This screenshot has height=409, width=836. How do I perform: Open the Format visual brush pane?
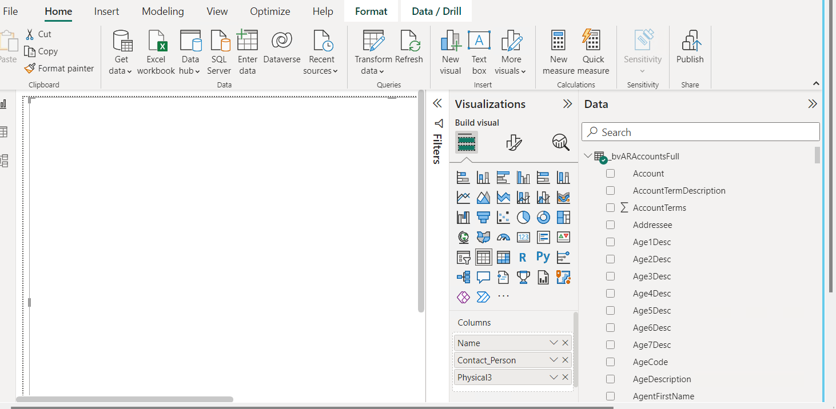pos(513,142)
